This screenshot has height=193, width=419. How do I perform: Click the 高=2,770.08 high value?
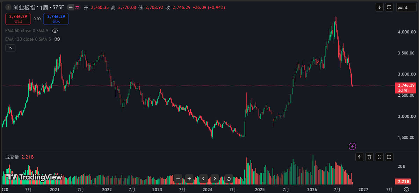(x=123, y=7)
